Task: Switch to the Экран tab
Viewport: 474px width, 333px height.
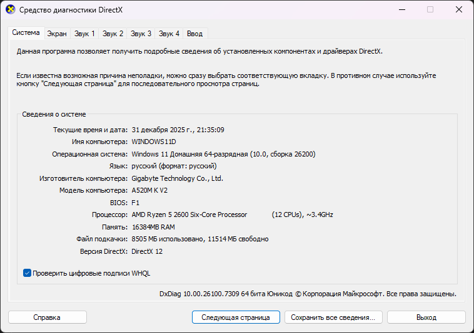Action: (56, 34)
